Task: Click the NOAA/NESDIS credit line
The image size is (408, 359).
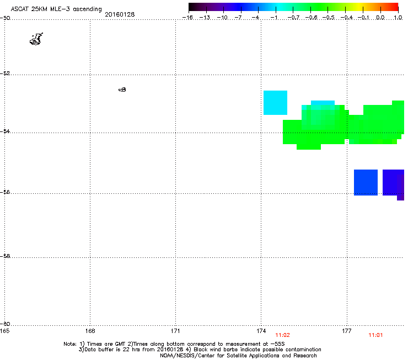Action: tap(238, 356)
